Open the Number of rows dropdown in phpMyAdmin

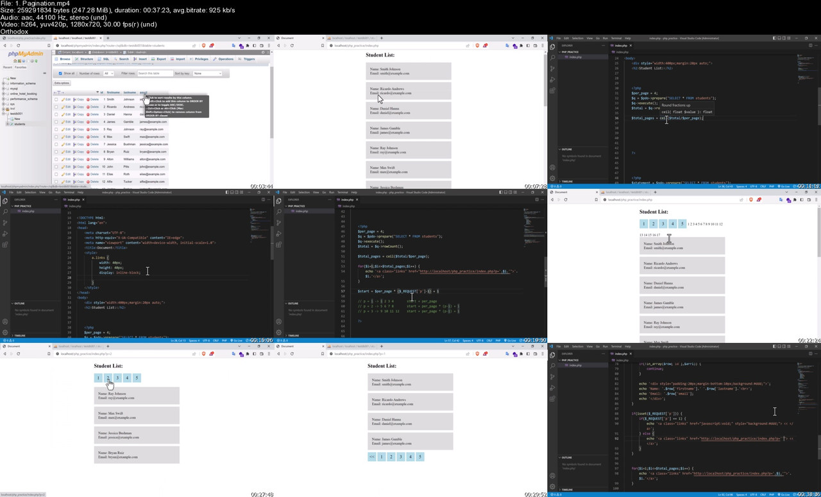coord(108,73)
